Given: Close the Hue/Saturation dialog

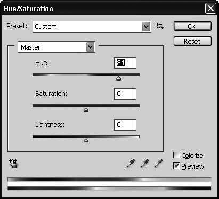Looking at the screenshot, I should pos(210,9).
